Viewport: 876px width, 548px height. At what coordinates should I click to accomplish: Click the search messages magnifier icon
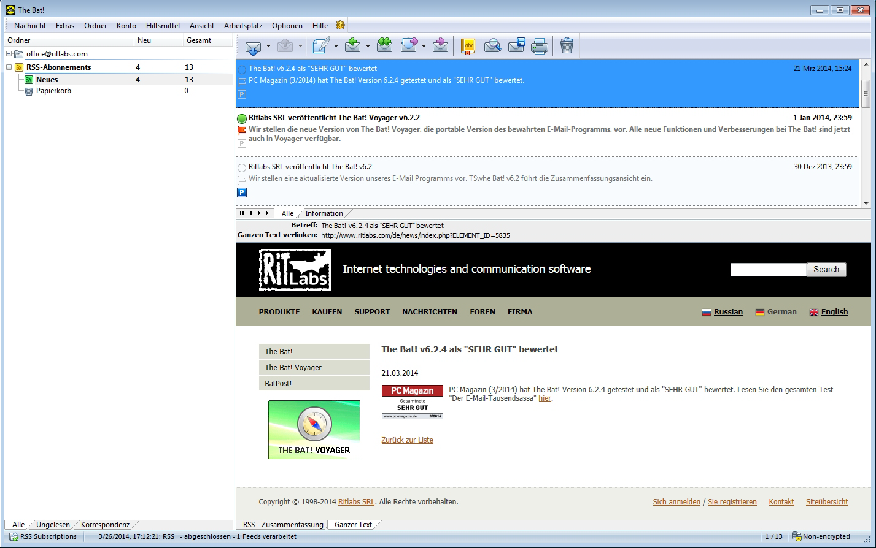pyautogui.click(x=492, y=46)
